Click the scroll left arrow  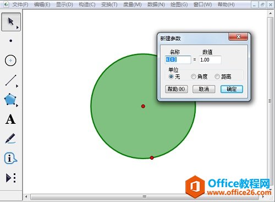click(x=26, y=197)
